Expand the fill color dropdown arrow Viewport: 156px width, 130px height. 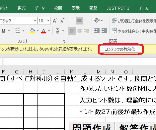point(38,31)
